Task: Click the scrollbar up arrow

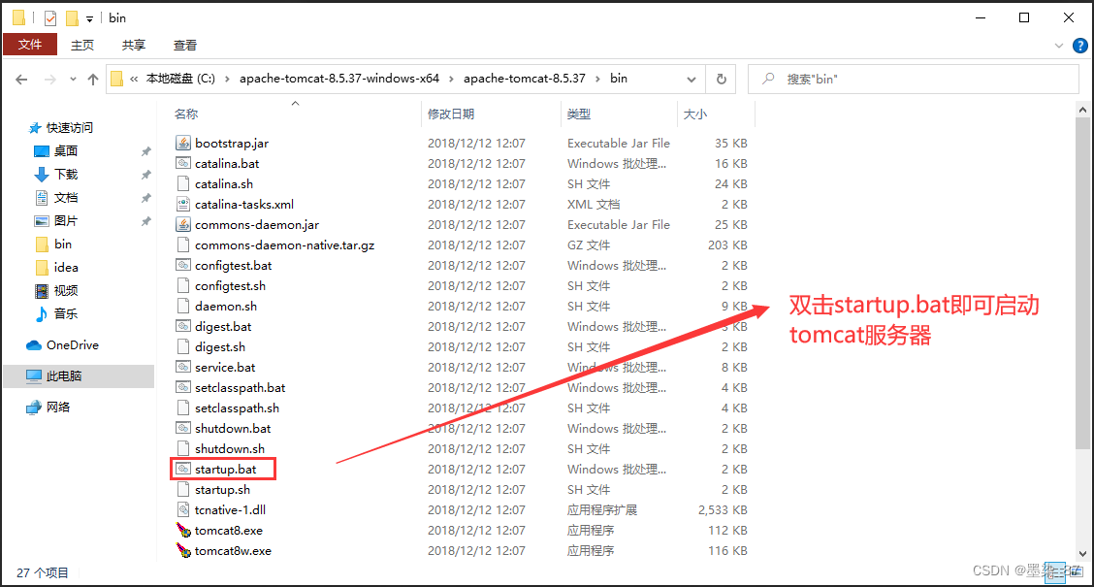Action: pyautogui.click(x=1082, y=110)
